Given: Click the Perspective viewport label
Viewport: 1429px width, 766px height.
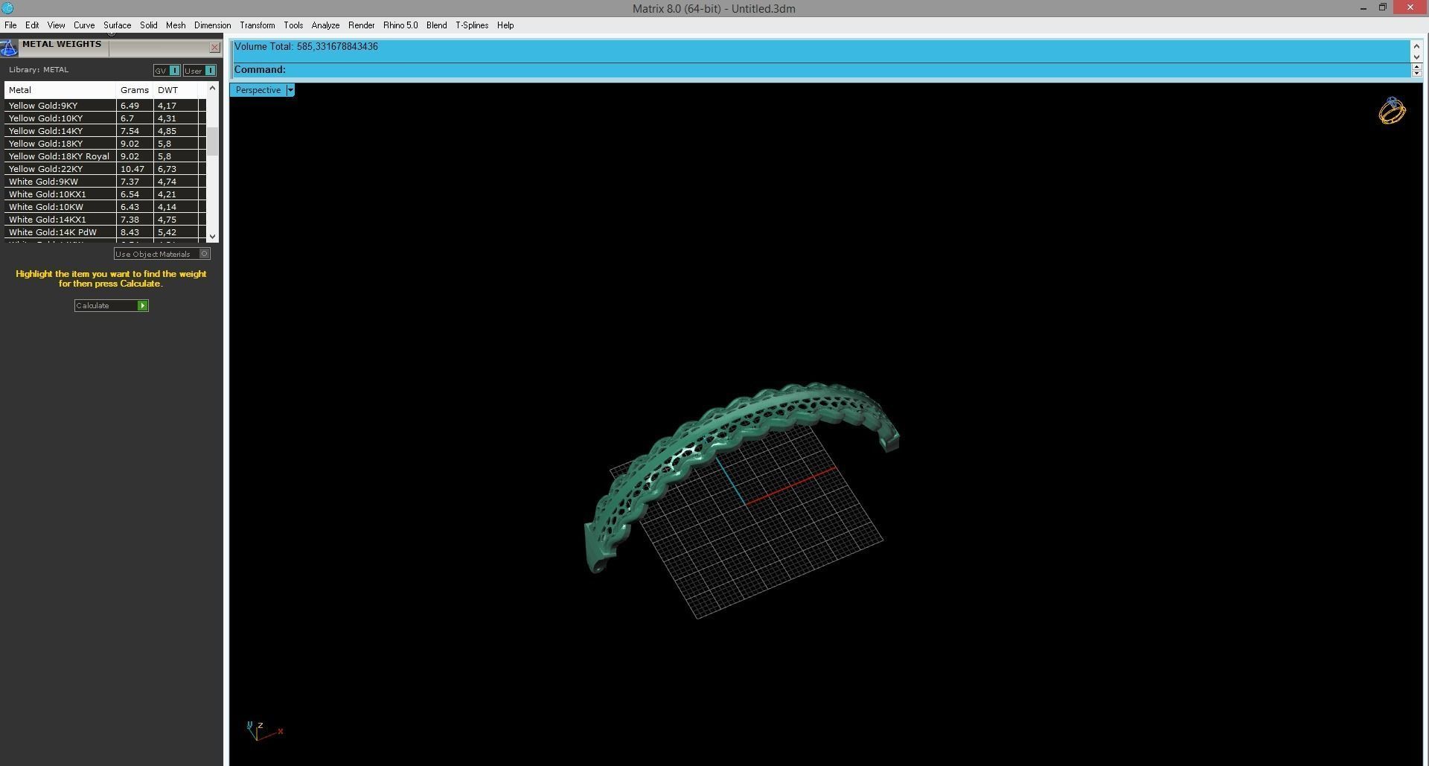Looking at the screenshot, I should pyautogui.click(x=258, y=90).
